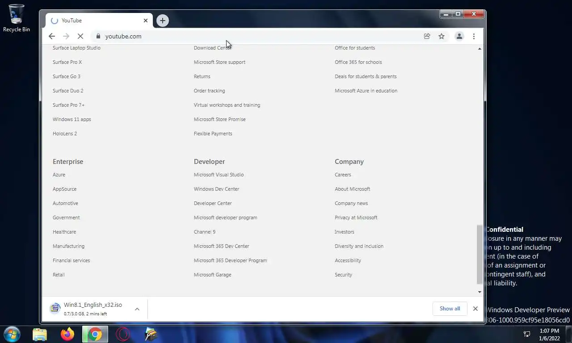Select the YouTube tab
This screenshot has width=572, height=343.
(99, 21)
